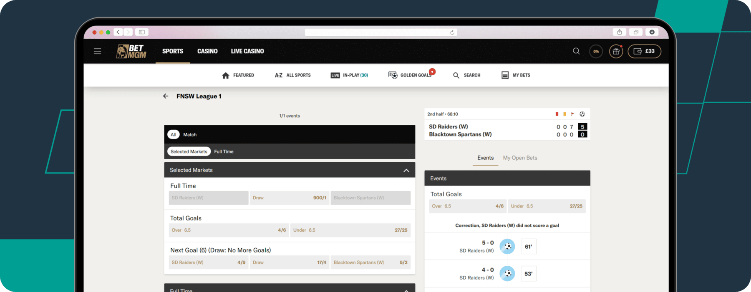Viewport: 751px width, 292px height.
Task: Click the 5-0 goal ball icon
Action: coord(507,247)
